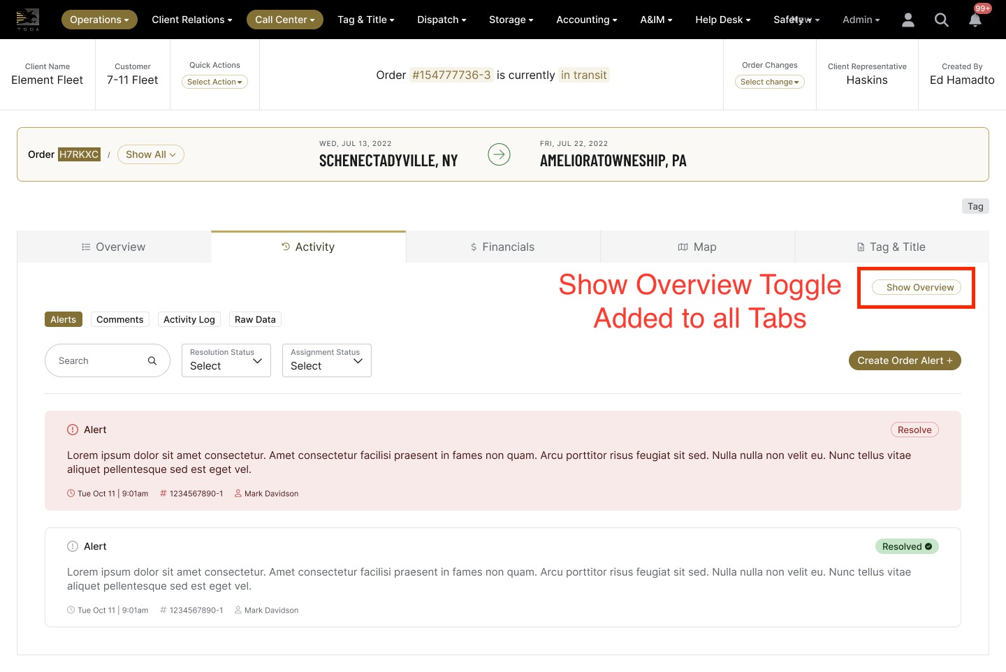Screen dimensions: 1006x672
Task: Click the hash icon on the resolved alert
Action: click(163, 610)
